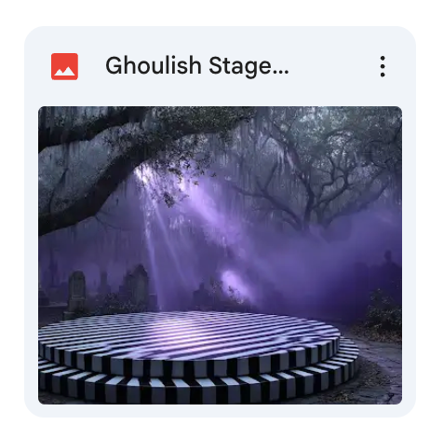Viewport: 430px width, 425px height.
Task: Click the card's bottom edge below thumbnail
Action: [x=220, y=411]
